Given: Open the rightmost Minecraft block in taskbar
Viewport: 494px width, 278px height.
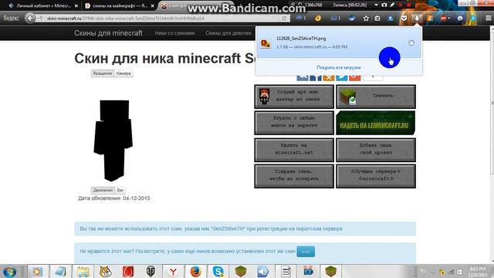Looking at the screenshot, I should pyautogui.click(x=331, y=271).
